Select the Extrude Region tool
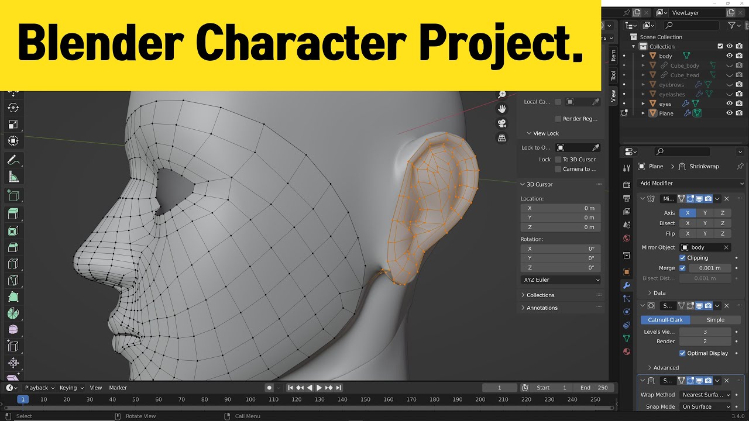Image resolution: width=749 pixels, height=421 pixels. pyautogui.click(x=13, y=215)
